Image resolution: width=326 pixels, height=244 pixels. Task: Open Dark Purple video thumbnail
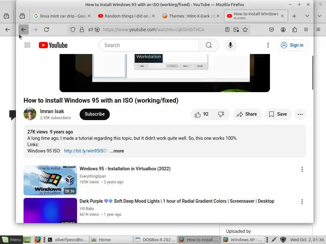[x=50, y=210]
